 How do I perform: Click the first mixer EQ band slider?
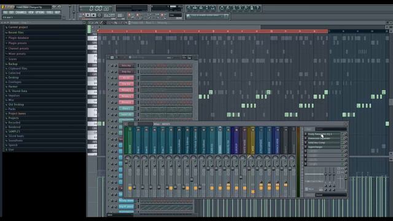pyautogui.click(x=325, y=174)
